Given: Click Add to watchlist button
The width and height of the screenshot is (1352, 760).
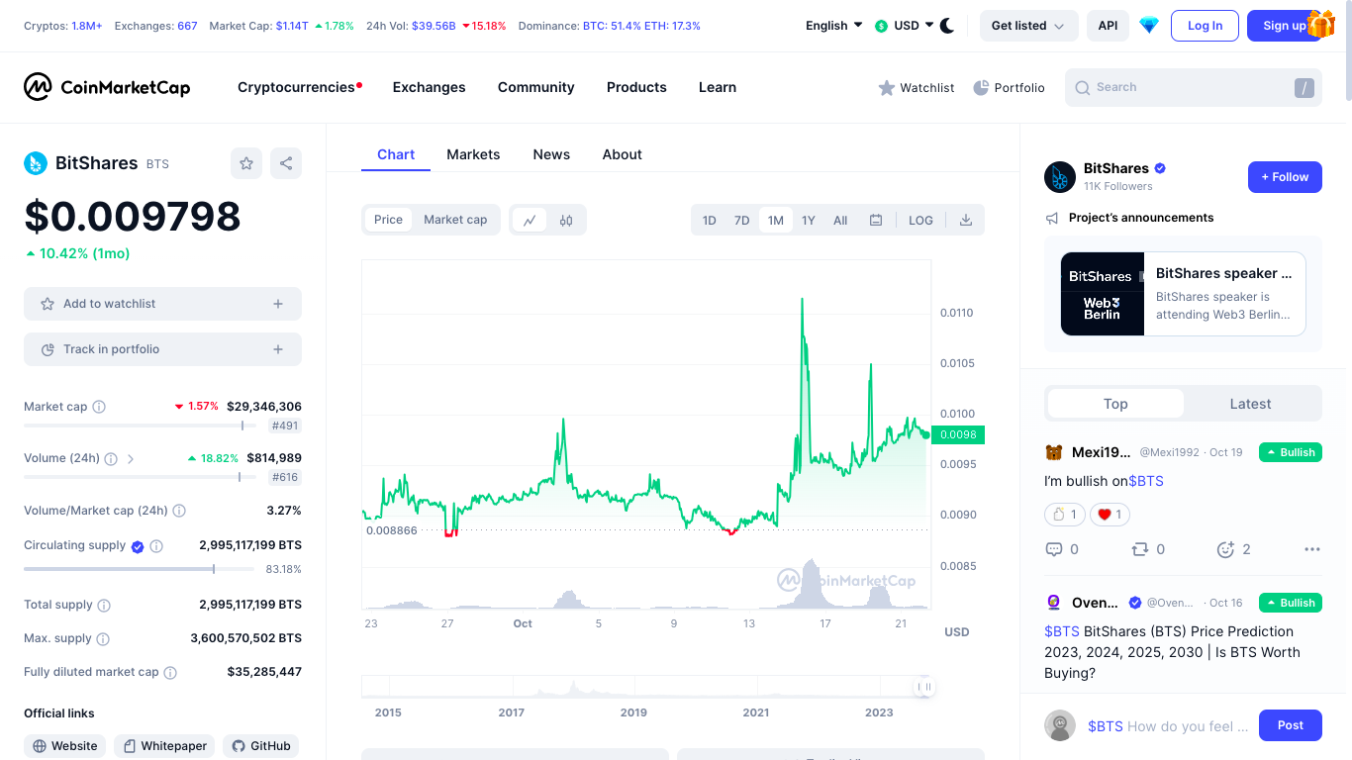Looking at the screenshot, I should [x=162, y=304].
